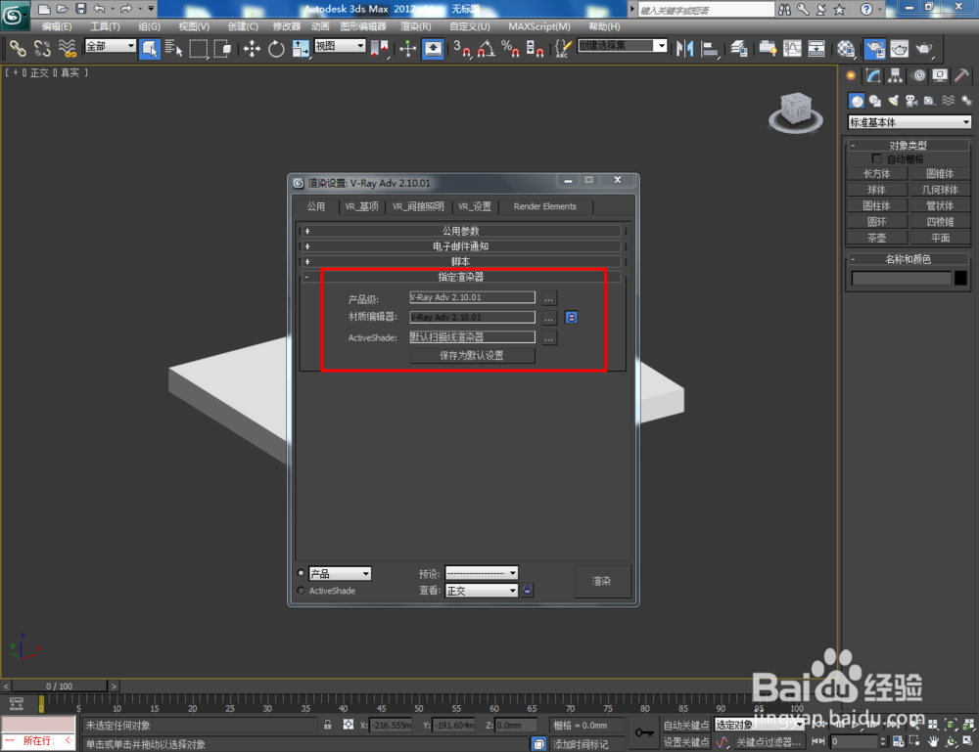979x752 pixels.
Task: Select Geometry category icon
Action: (x=857, y=101)
